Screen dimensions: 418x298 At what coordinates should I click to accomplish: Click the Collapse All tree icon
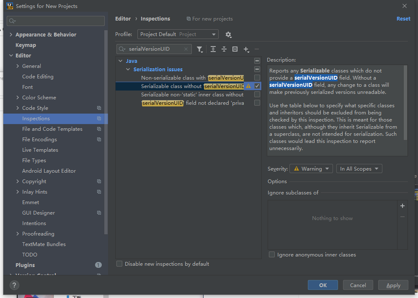(224, 49)
